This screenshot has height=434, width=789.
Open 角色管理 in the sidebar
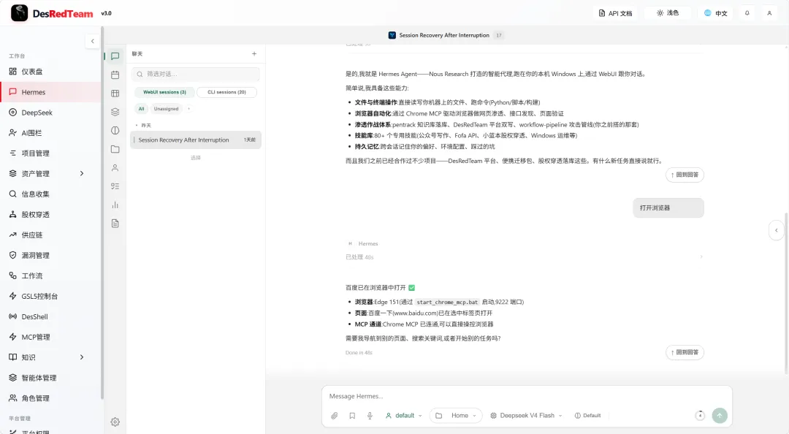click(50, 398)
